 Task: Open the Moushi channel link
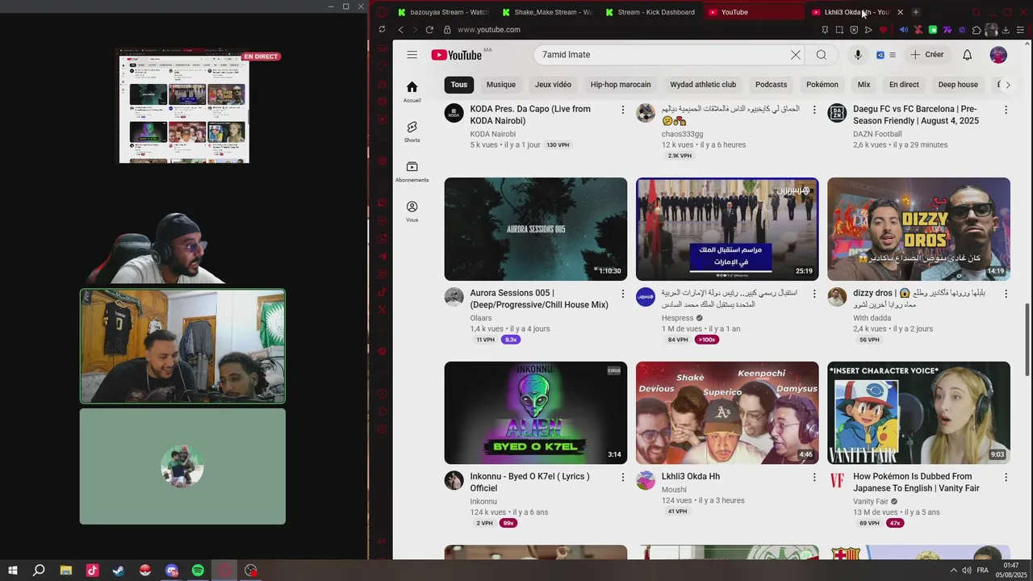click(x=674, y=490)
